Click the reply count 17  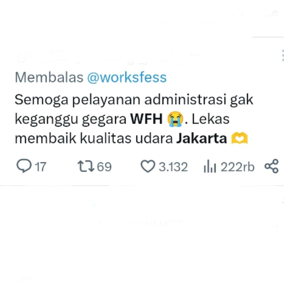point(40,167)
